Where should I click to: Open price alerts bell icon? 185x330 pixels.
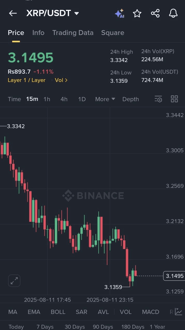(173, 13)
